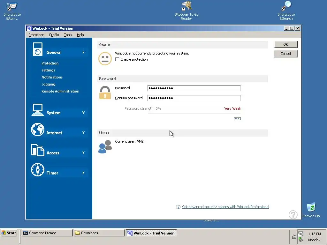Switch to Command Prompt in taskbar
Screen dimensions: 327x245
(47, 233)
